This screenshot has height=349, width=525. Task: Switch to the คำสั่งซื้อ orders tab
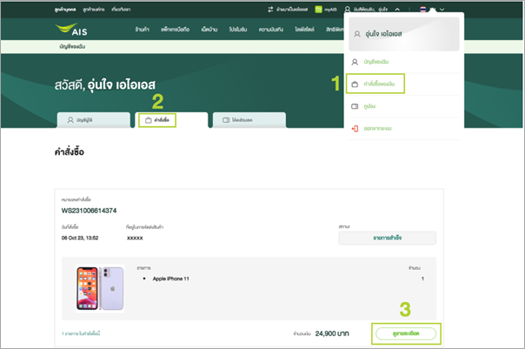coord(171,120)
